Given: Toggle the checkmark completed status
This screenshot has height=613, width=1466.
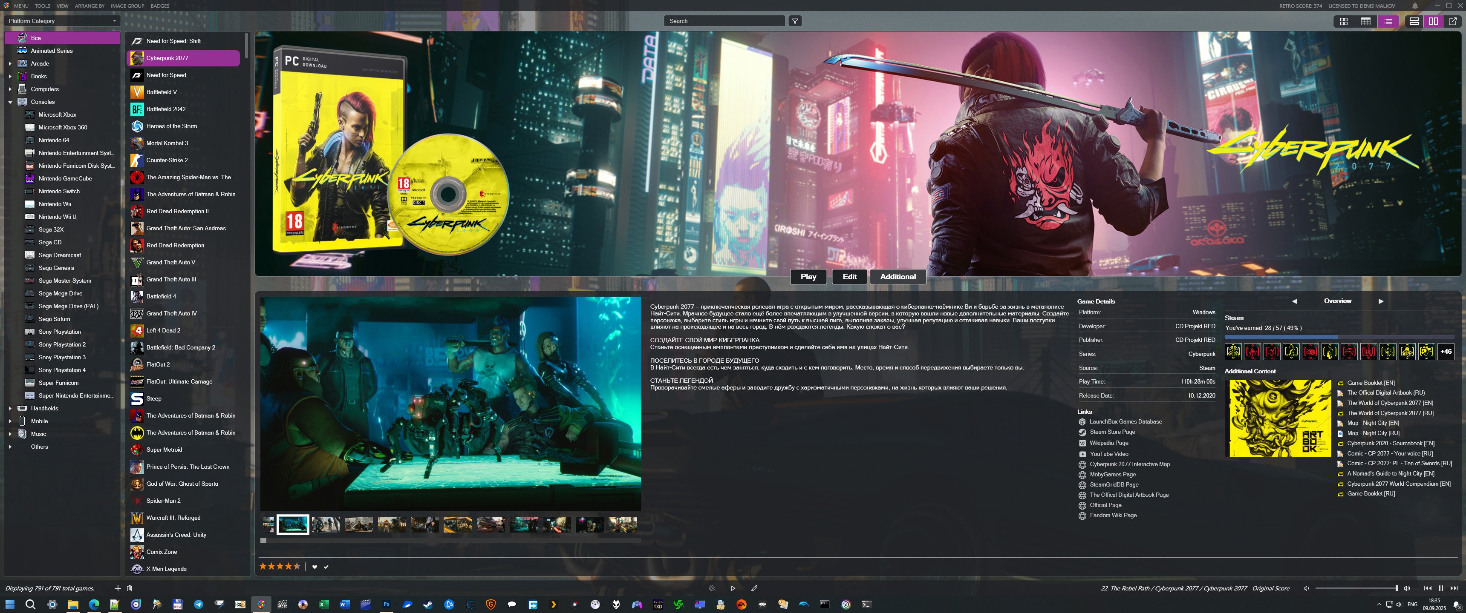Looking at the screenshot, I should coord(326,566).
